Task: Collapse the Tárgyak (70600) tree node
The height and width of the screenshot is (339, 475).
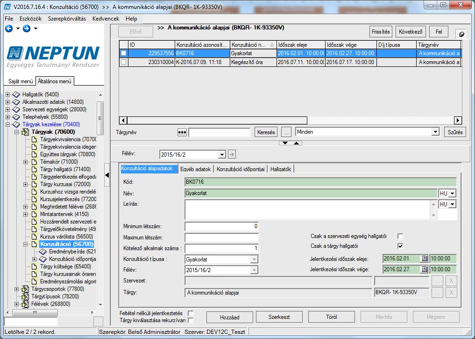Action: point(17,132)
